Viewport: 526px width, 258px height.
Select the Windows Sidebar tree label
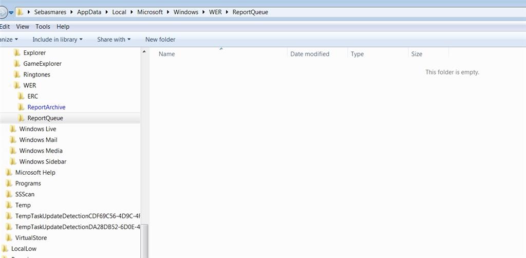[x=43, y=162]
